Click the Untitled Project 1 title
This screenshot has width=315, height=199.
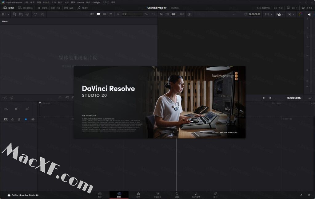pos(157,8)
